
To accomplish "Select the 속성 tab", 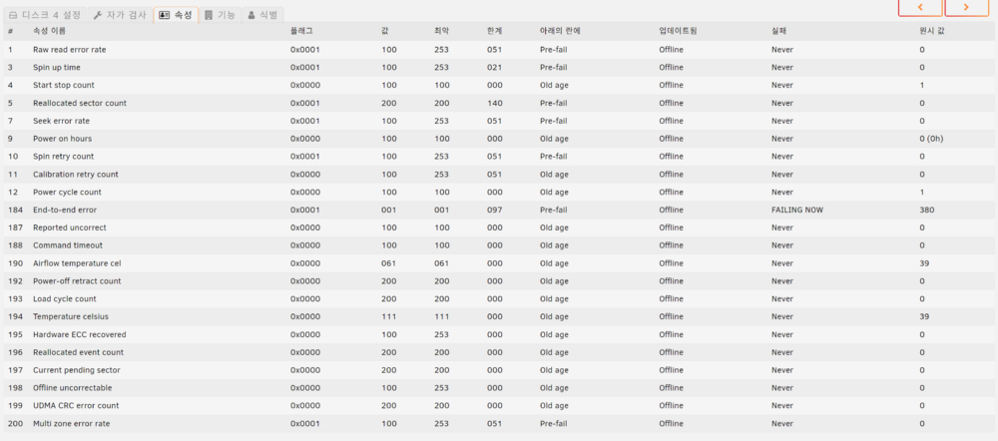I will (x=176, y=15).
